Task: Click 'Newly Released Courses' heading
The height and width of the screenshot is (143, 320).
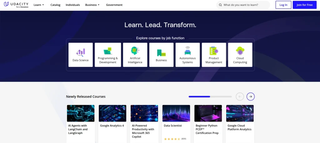Action: (x=86, y=97)
